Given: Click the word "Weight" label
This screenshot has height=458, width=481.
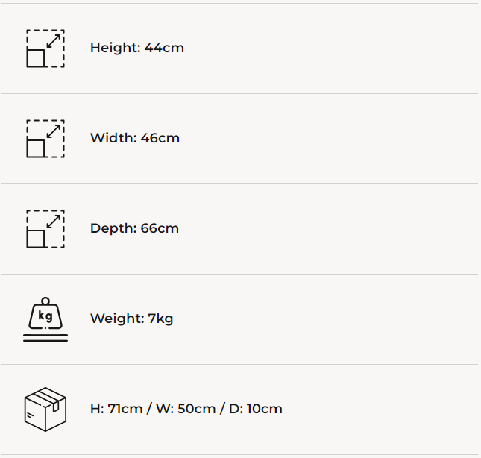Looking at the screenshot, I should click(116, 319).
